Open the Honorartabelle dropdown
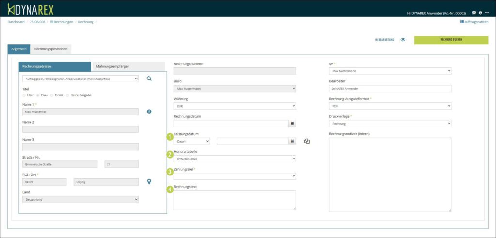496x238 pixels. pos(234,159)
